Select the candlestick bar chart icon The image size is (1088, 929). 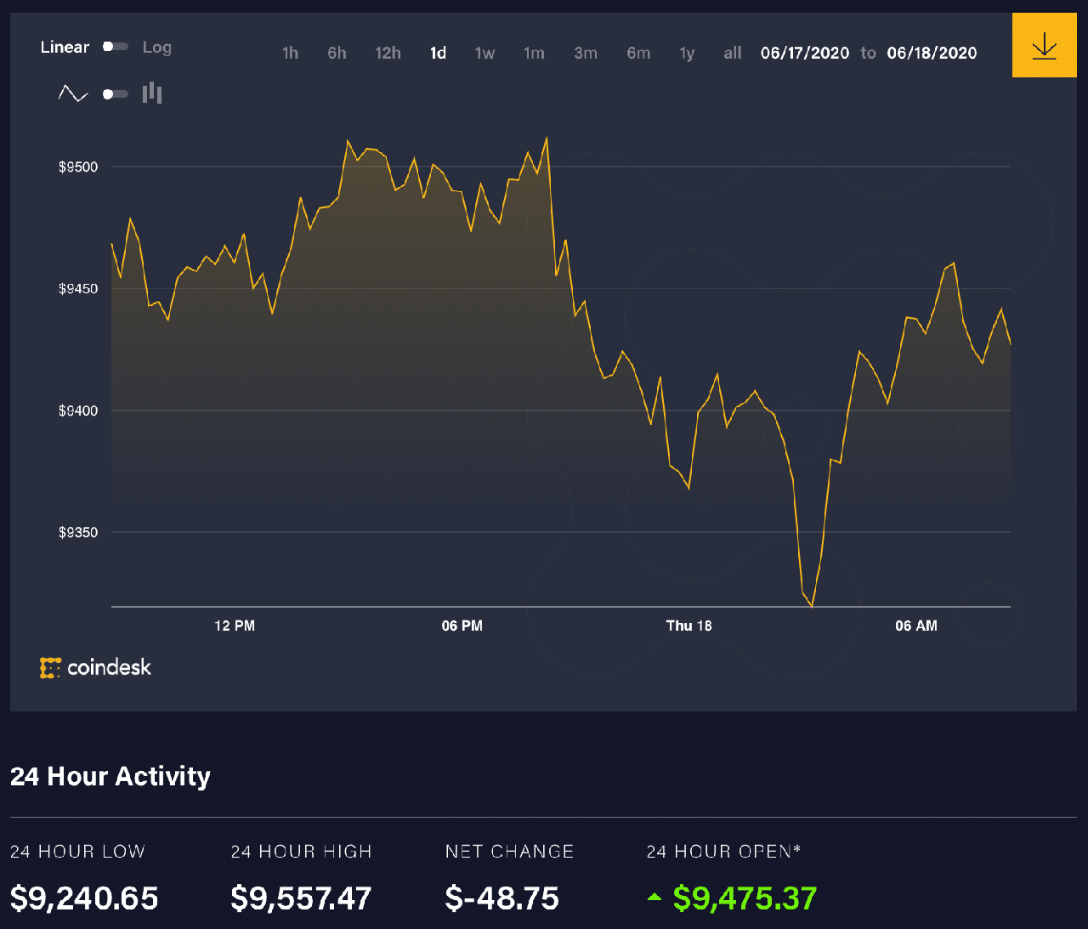click(x=152, y=93)
